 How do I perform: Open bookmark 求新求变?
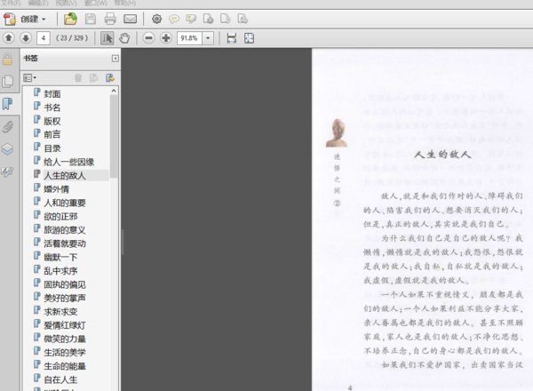pyautogui.click(x=60, y=311)
